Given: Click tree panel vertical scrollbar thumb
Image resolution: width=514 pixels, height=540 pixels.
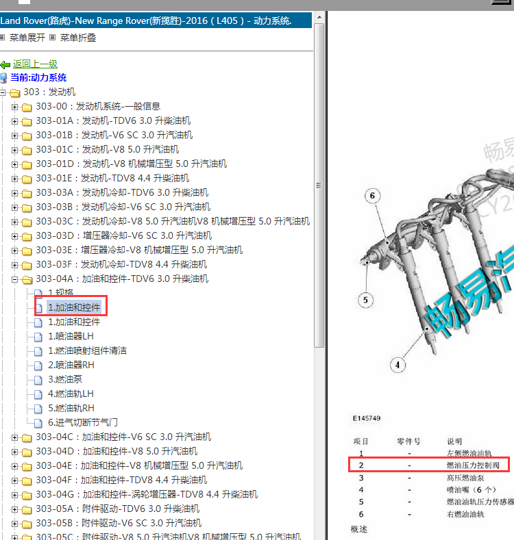Looking at the screenshot, I should pos(319,185).
